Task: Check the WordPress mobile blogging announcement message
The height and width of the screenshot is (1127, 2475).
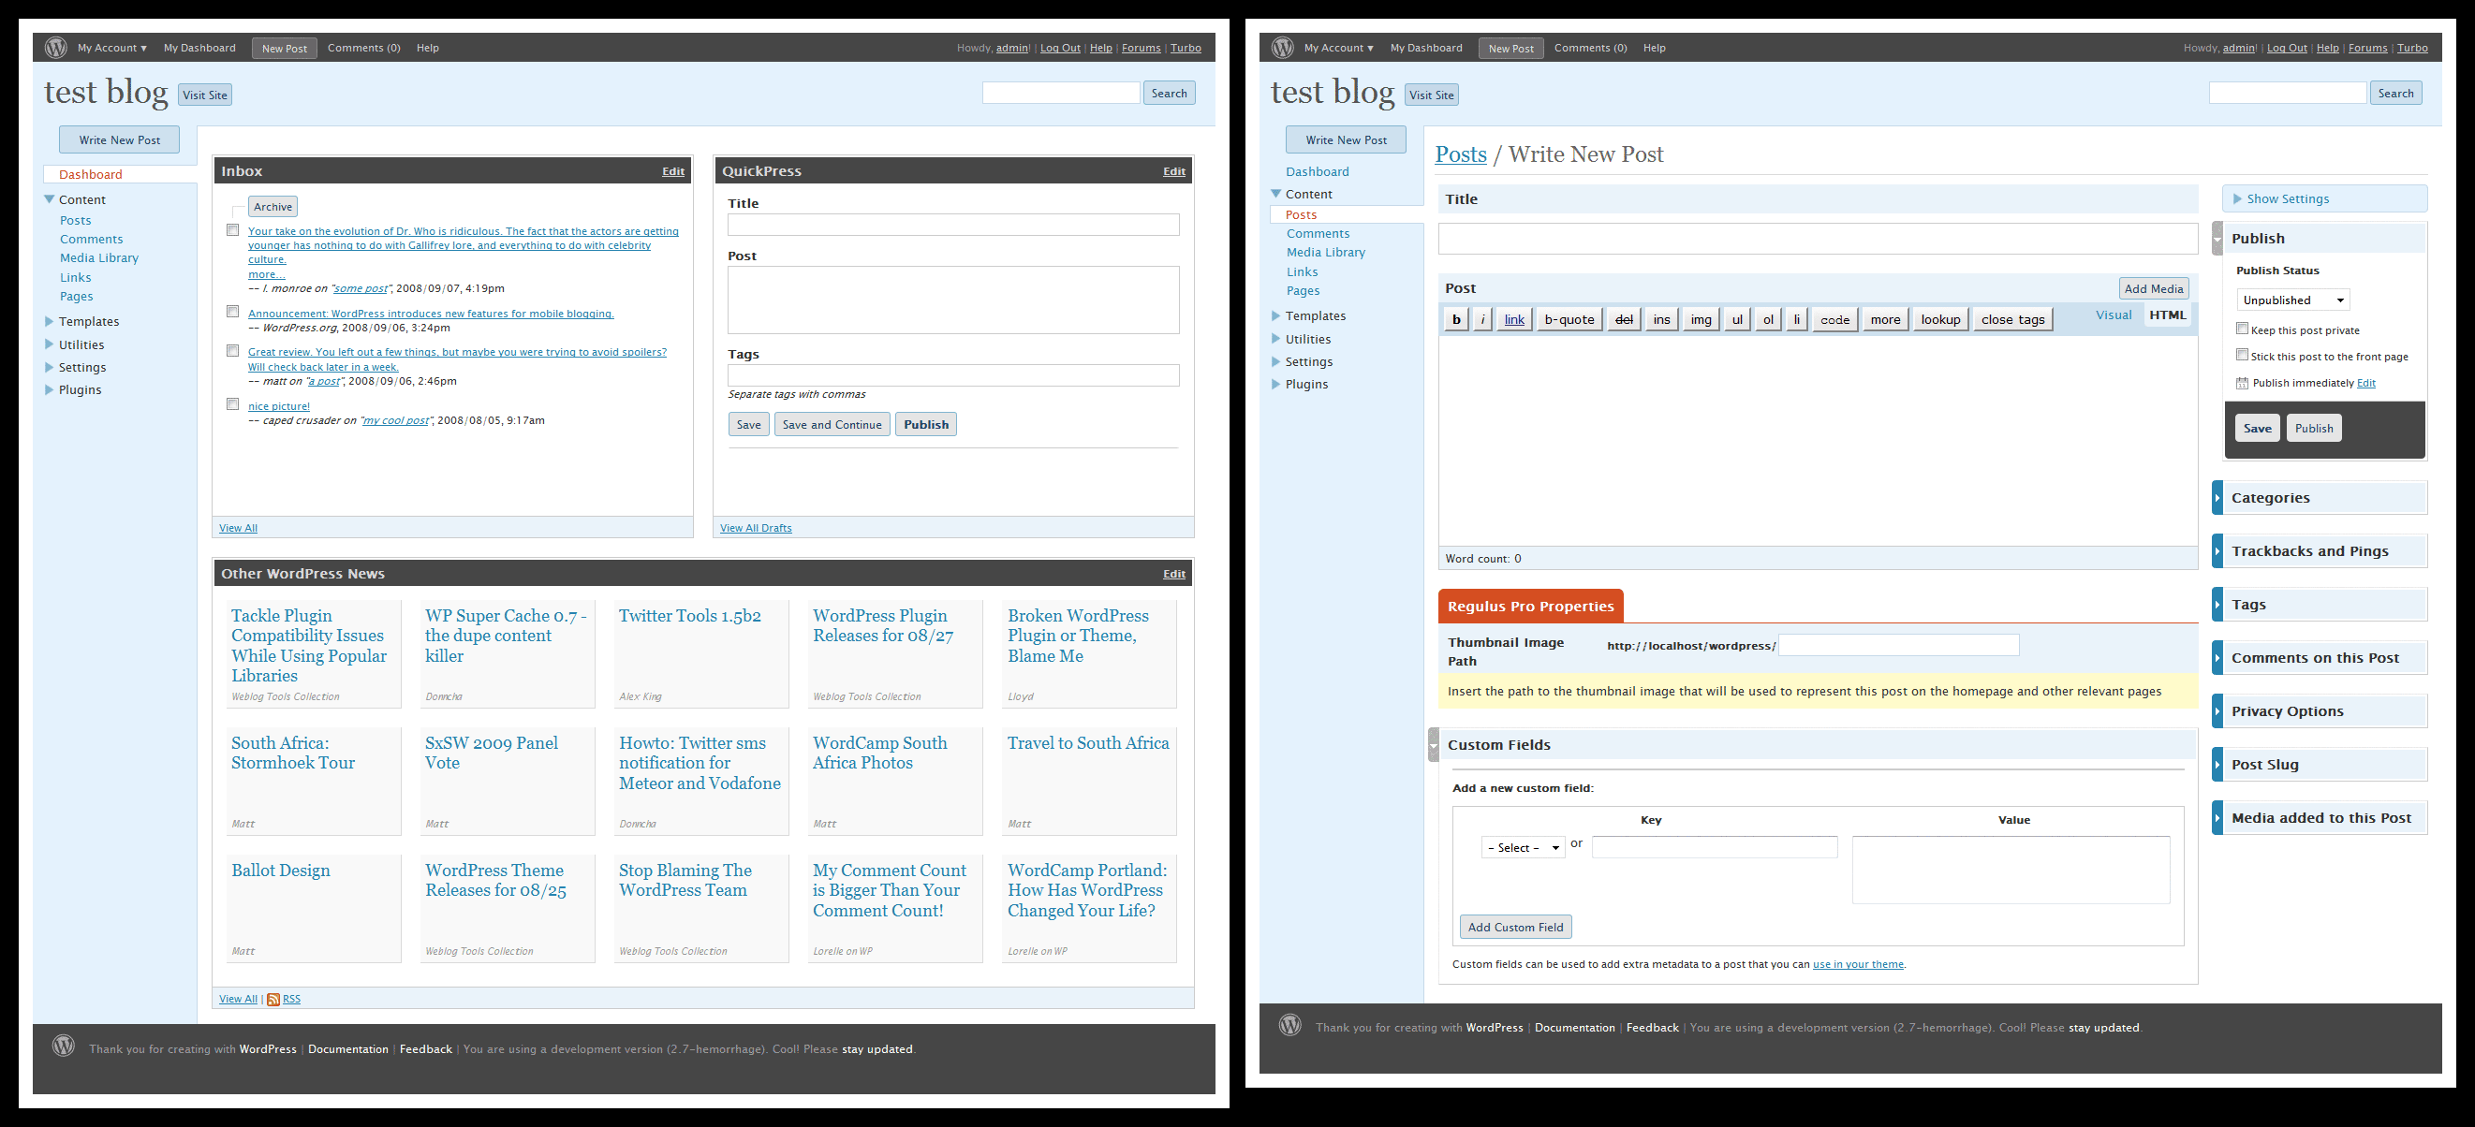Action: tap(232, 312)
